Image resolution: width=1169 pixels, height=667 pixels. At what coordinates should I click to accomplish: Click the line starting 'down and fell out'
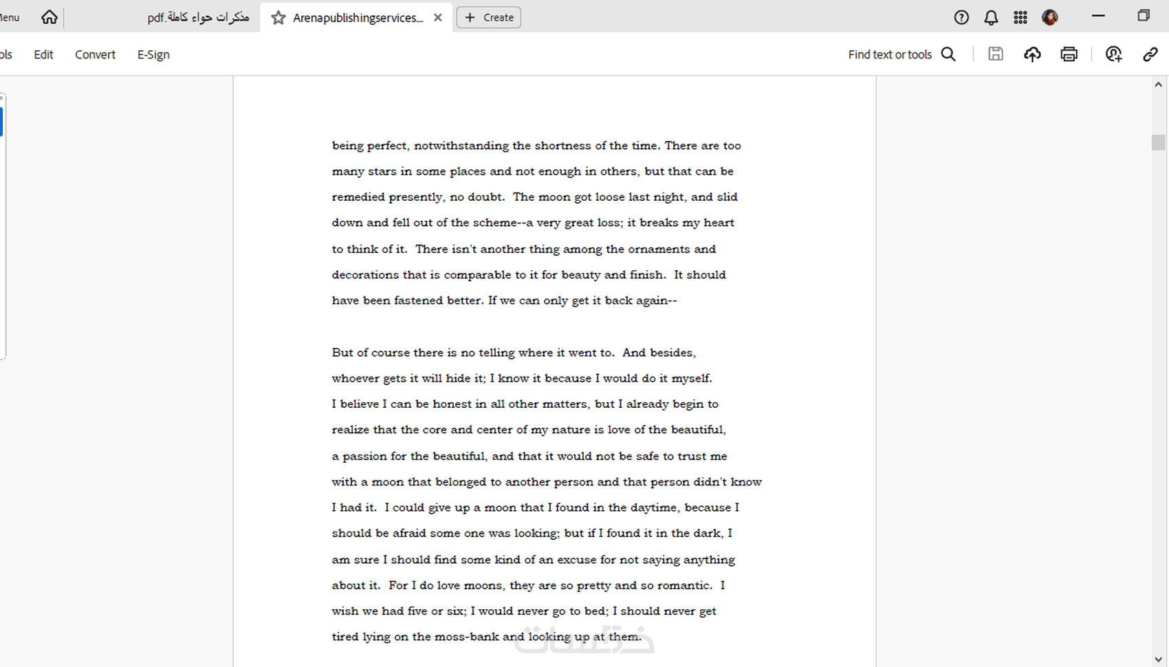[533, 223]
